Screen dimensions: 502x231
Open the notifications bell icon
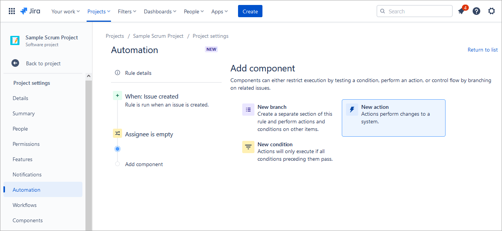click(461, 11)
